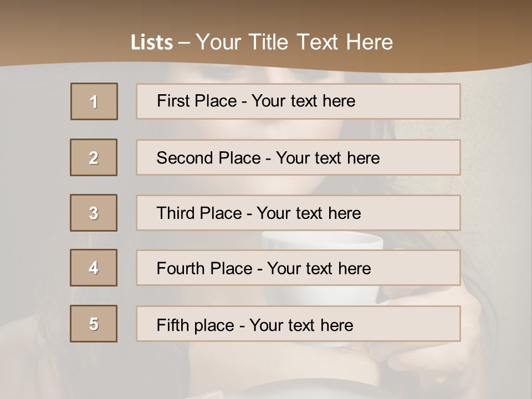Select the number 4 box
Viewport: 532px width, 399px height.
(94, 268)
